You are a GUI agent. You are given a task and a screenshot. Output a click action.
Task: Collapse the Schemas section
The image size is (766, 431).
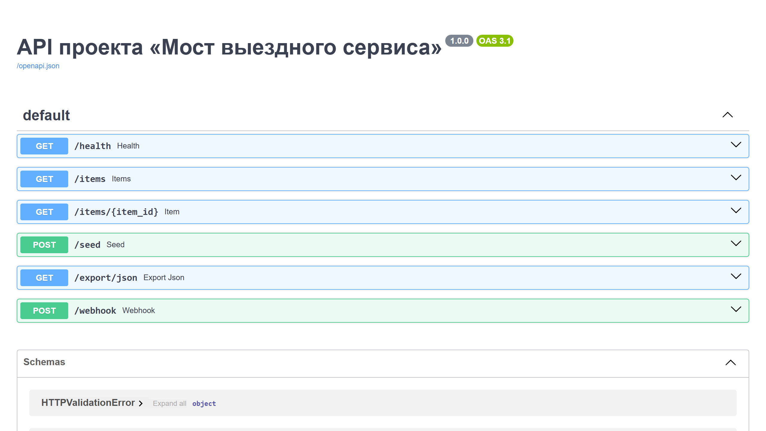[x=731, y=363]
